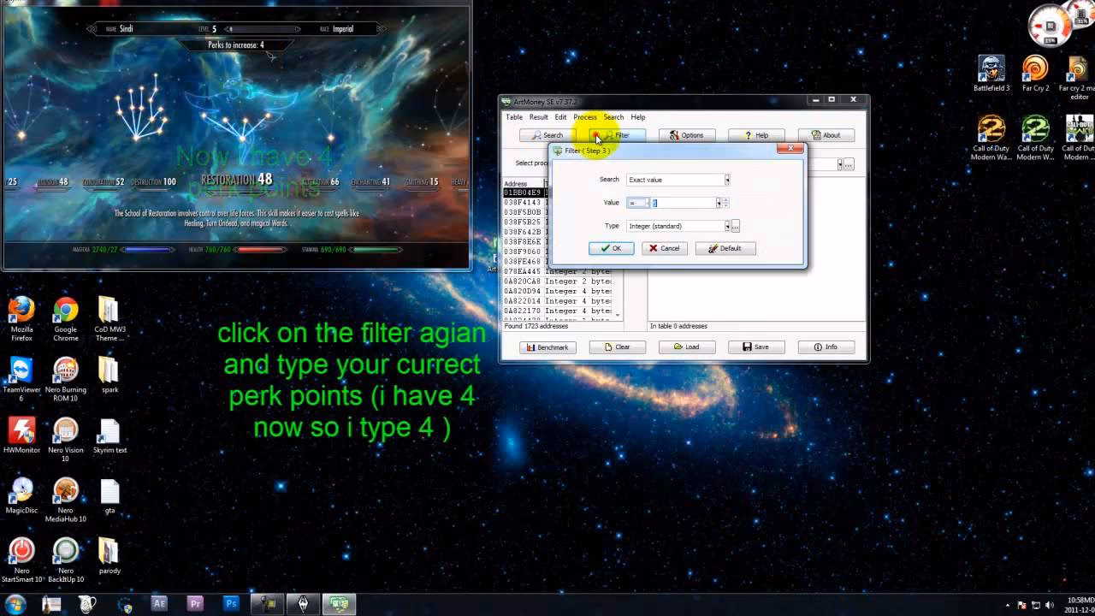Select the CoD MW3 Theme folder

click(x=109, y=318)
